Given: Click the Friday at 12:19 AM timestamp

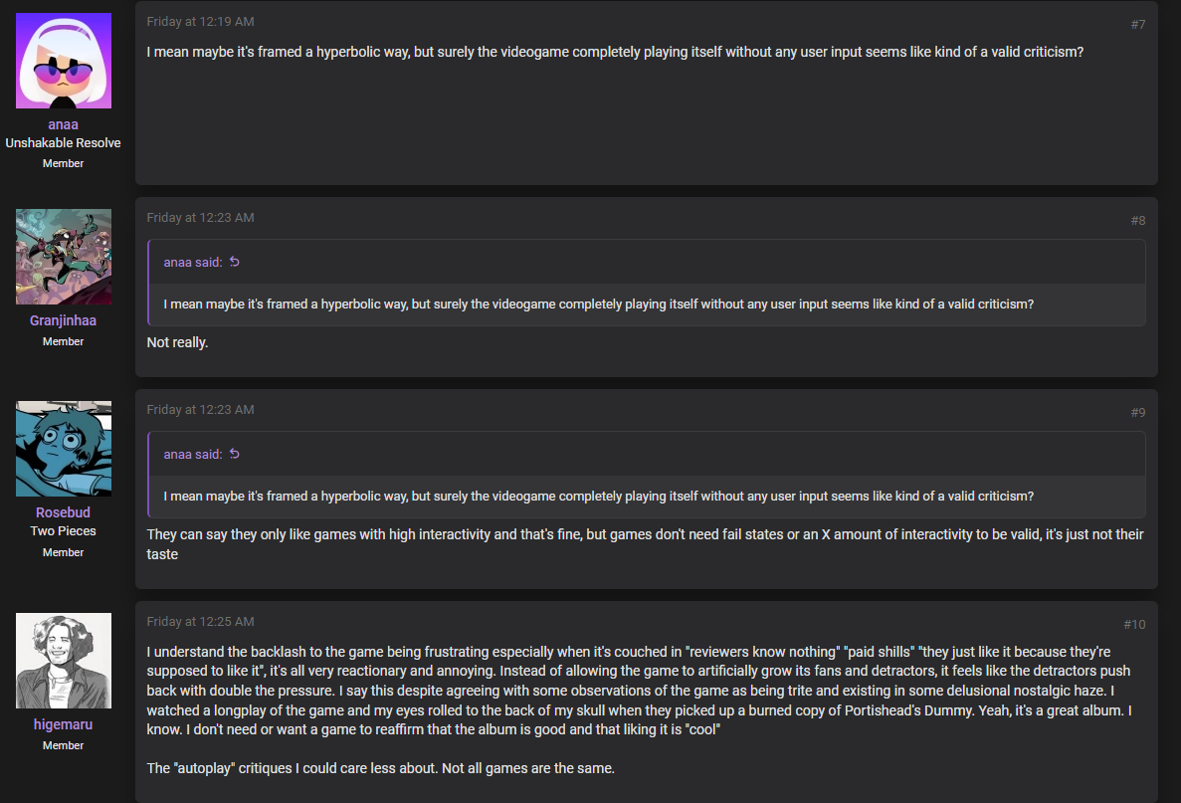Looking at the screenshot, I should [200, 21].
